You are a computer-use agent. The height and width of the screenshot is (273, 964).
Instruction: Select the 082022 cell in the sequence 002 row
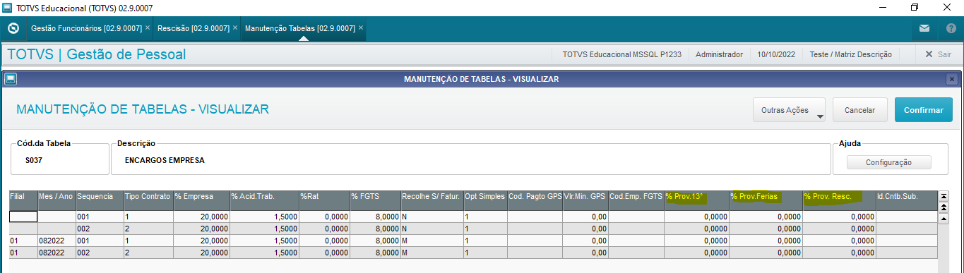56,252
